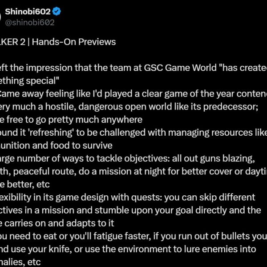
Task: Open the Shinobi602 profile via display name
Action: (x=28, y=12)
